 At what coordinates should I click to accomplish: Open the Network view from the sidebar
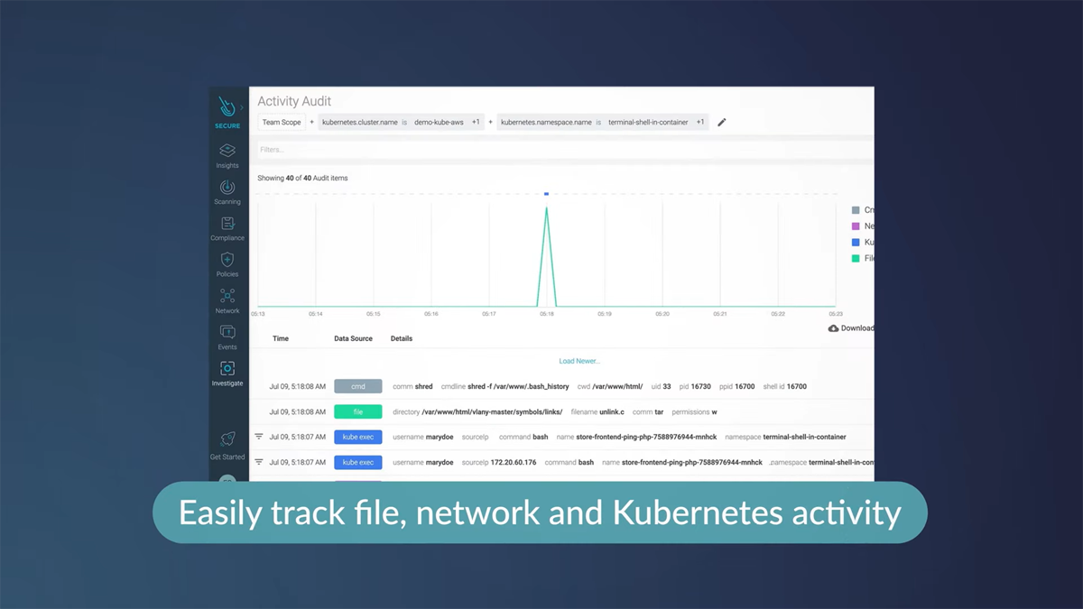click(227, 297)
